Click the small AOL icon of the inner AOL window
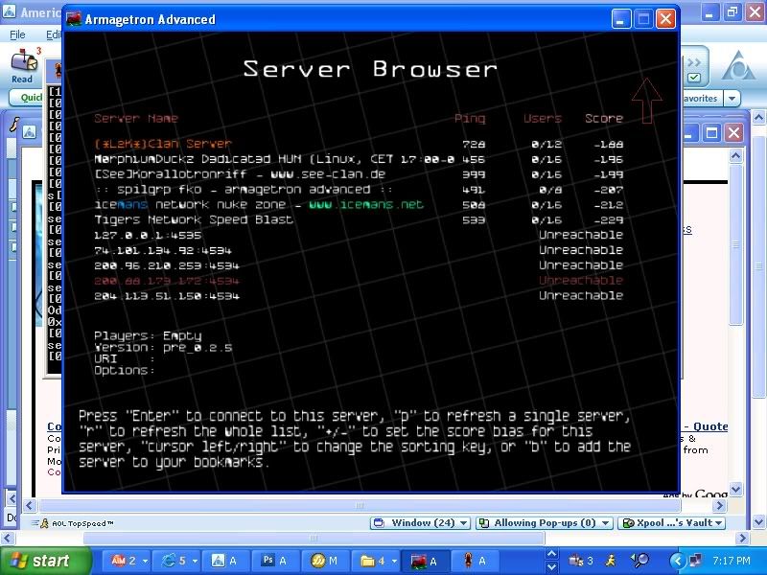Viewport: 767px width, 575px height. pos(30,132)
